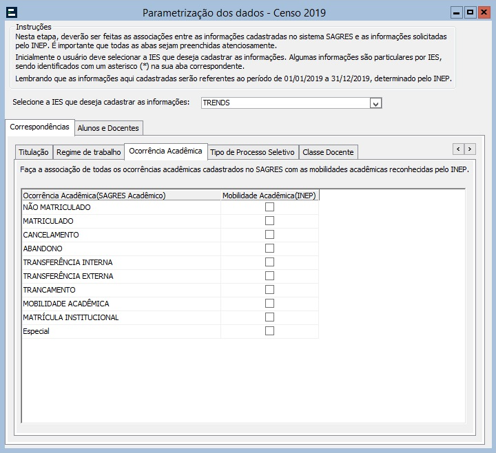The image size is (496, 453).
Task: Go to Tipo de Processo Seletivo tab
Action: point(252,152)
